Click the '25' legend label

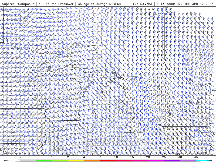point(164,157)
